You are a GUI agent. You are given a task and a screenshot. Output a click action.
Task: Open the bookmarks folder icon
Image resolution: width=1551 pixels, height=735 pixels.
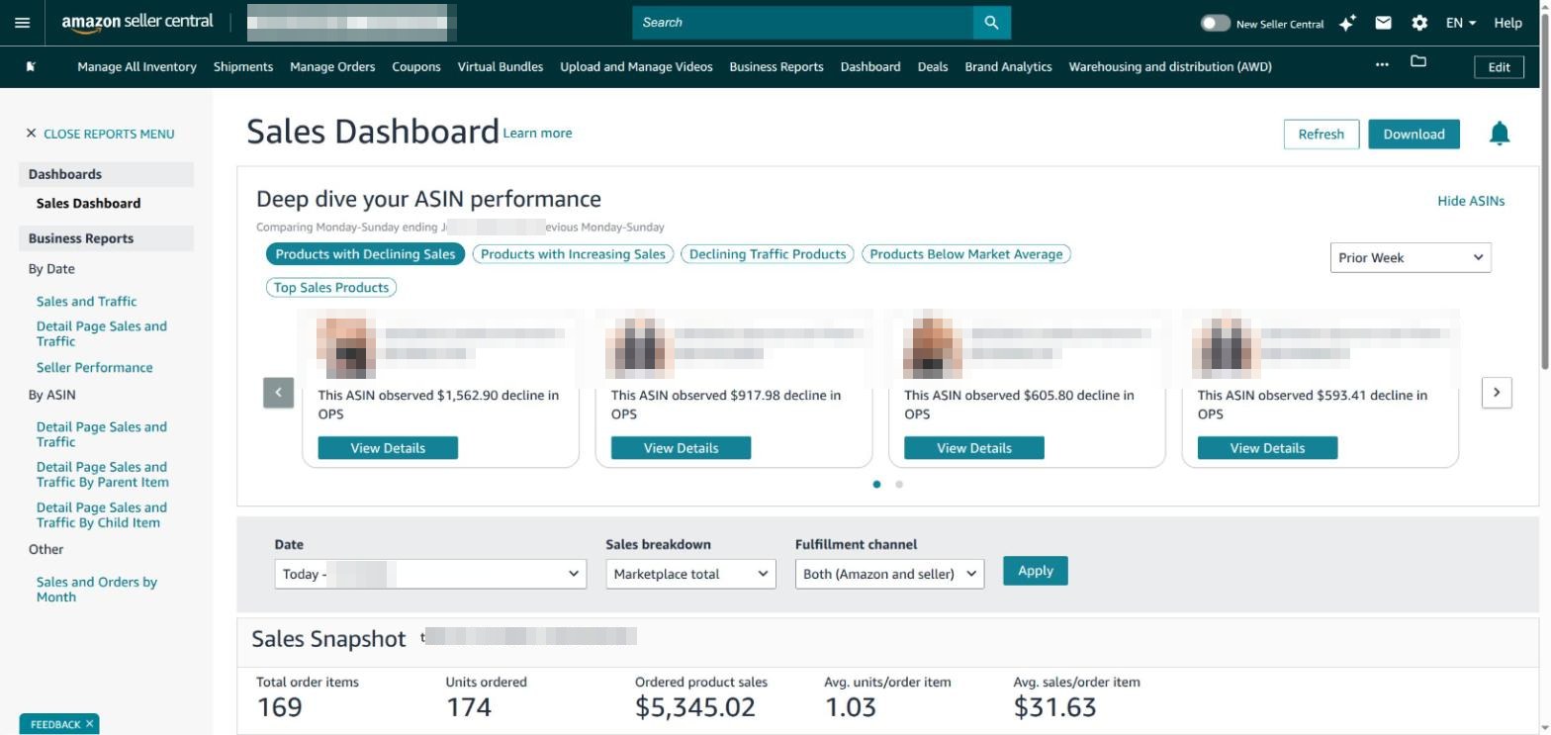tap(1418, 61)
